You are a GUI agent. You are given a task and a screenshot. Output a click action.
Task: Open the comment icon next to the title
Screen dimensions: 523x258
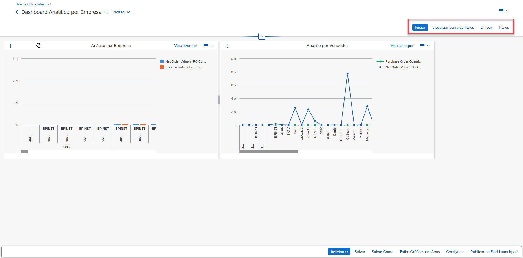[x=106, y=12]
